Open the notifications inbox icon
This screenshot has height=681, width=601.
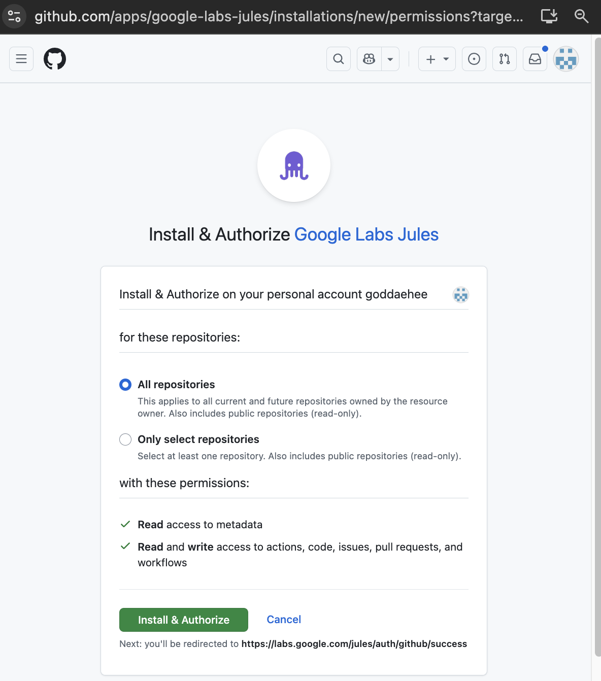pyautogui.click(x=535, y=59)
